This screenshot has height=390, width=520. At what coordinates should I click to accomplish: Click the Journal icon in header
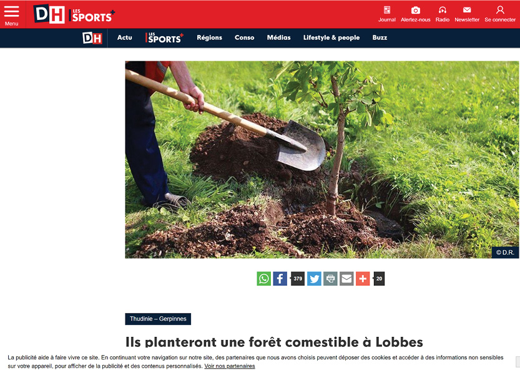[386, 10]
